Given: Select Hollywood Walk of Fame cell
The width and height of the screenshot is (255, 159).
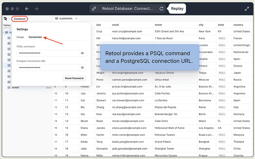Looking at the screenshot, I should (175, 128).
